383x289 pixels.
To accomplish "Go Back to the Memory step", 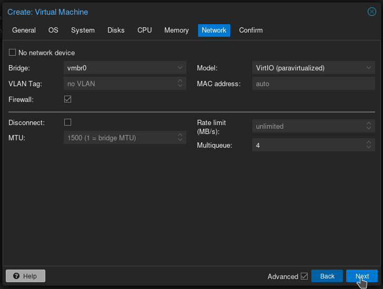I will point(327,276).
